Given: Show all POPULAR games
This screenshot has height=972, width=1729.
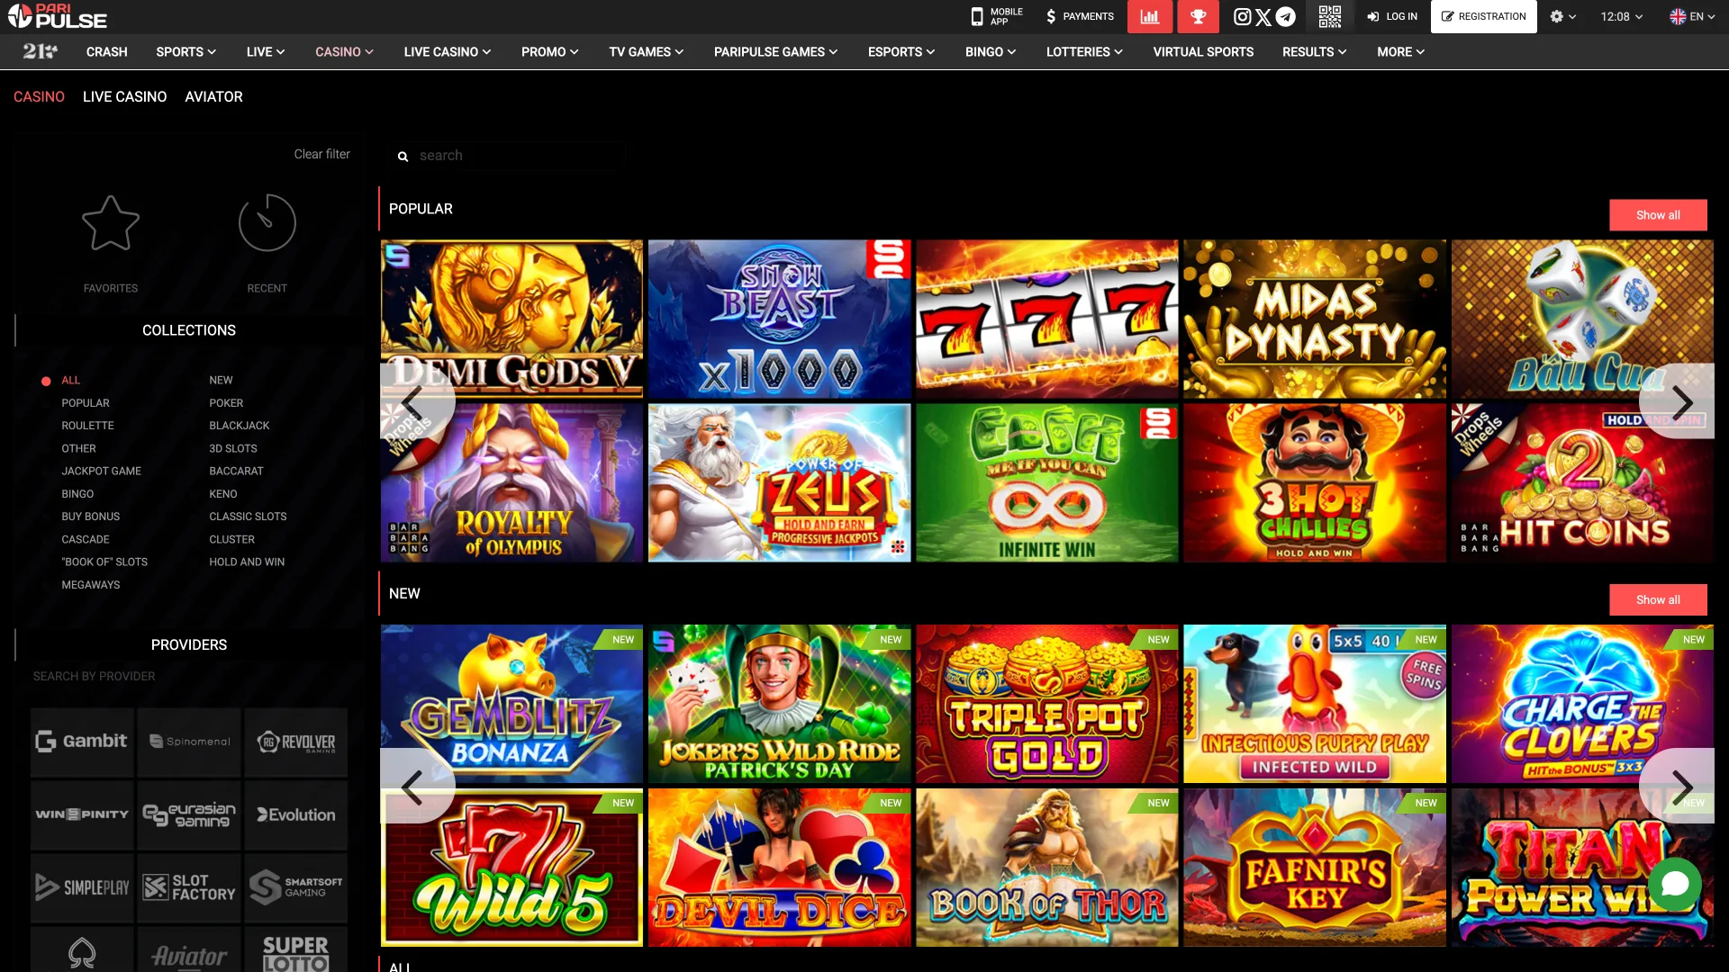Looking at the screenshot, I should tap(1658, 215).
